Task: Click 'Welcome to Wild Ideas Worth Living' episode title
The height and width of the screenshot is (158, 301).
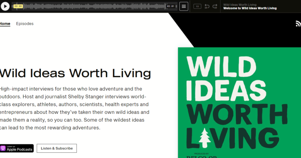Action: (x=250, y=8)
